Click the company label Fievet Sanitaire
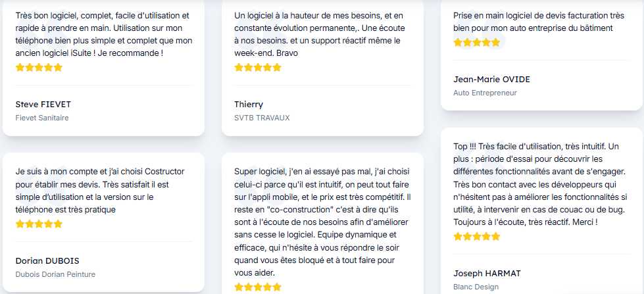The width and height of the screenshot is (644, 294). (x=42, y=118)
